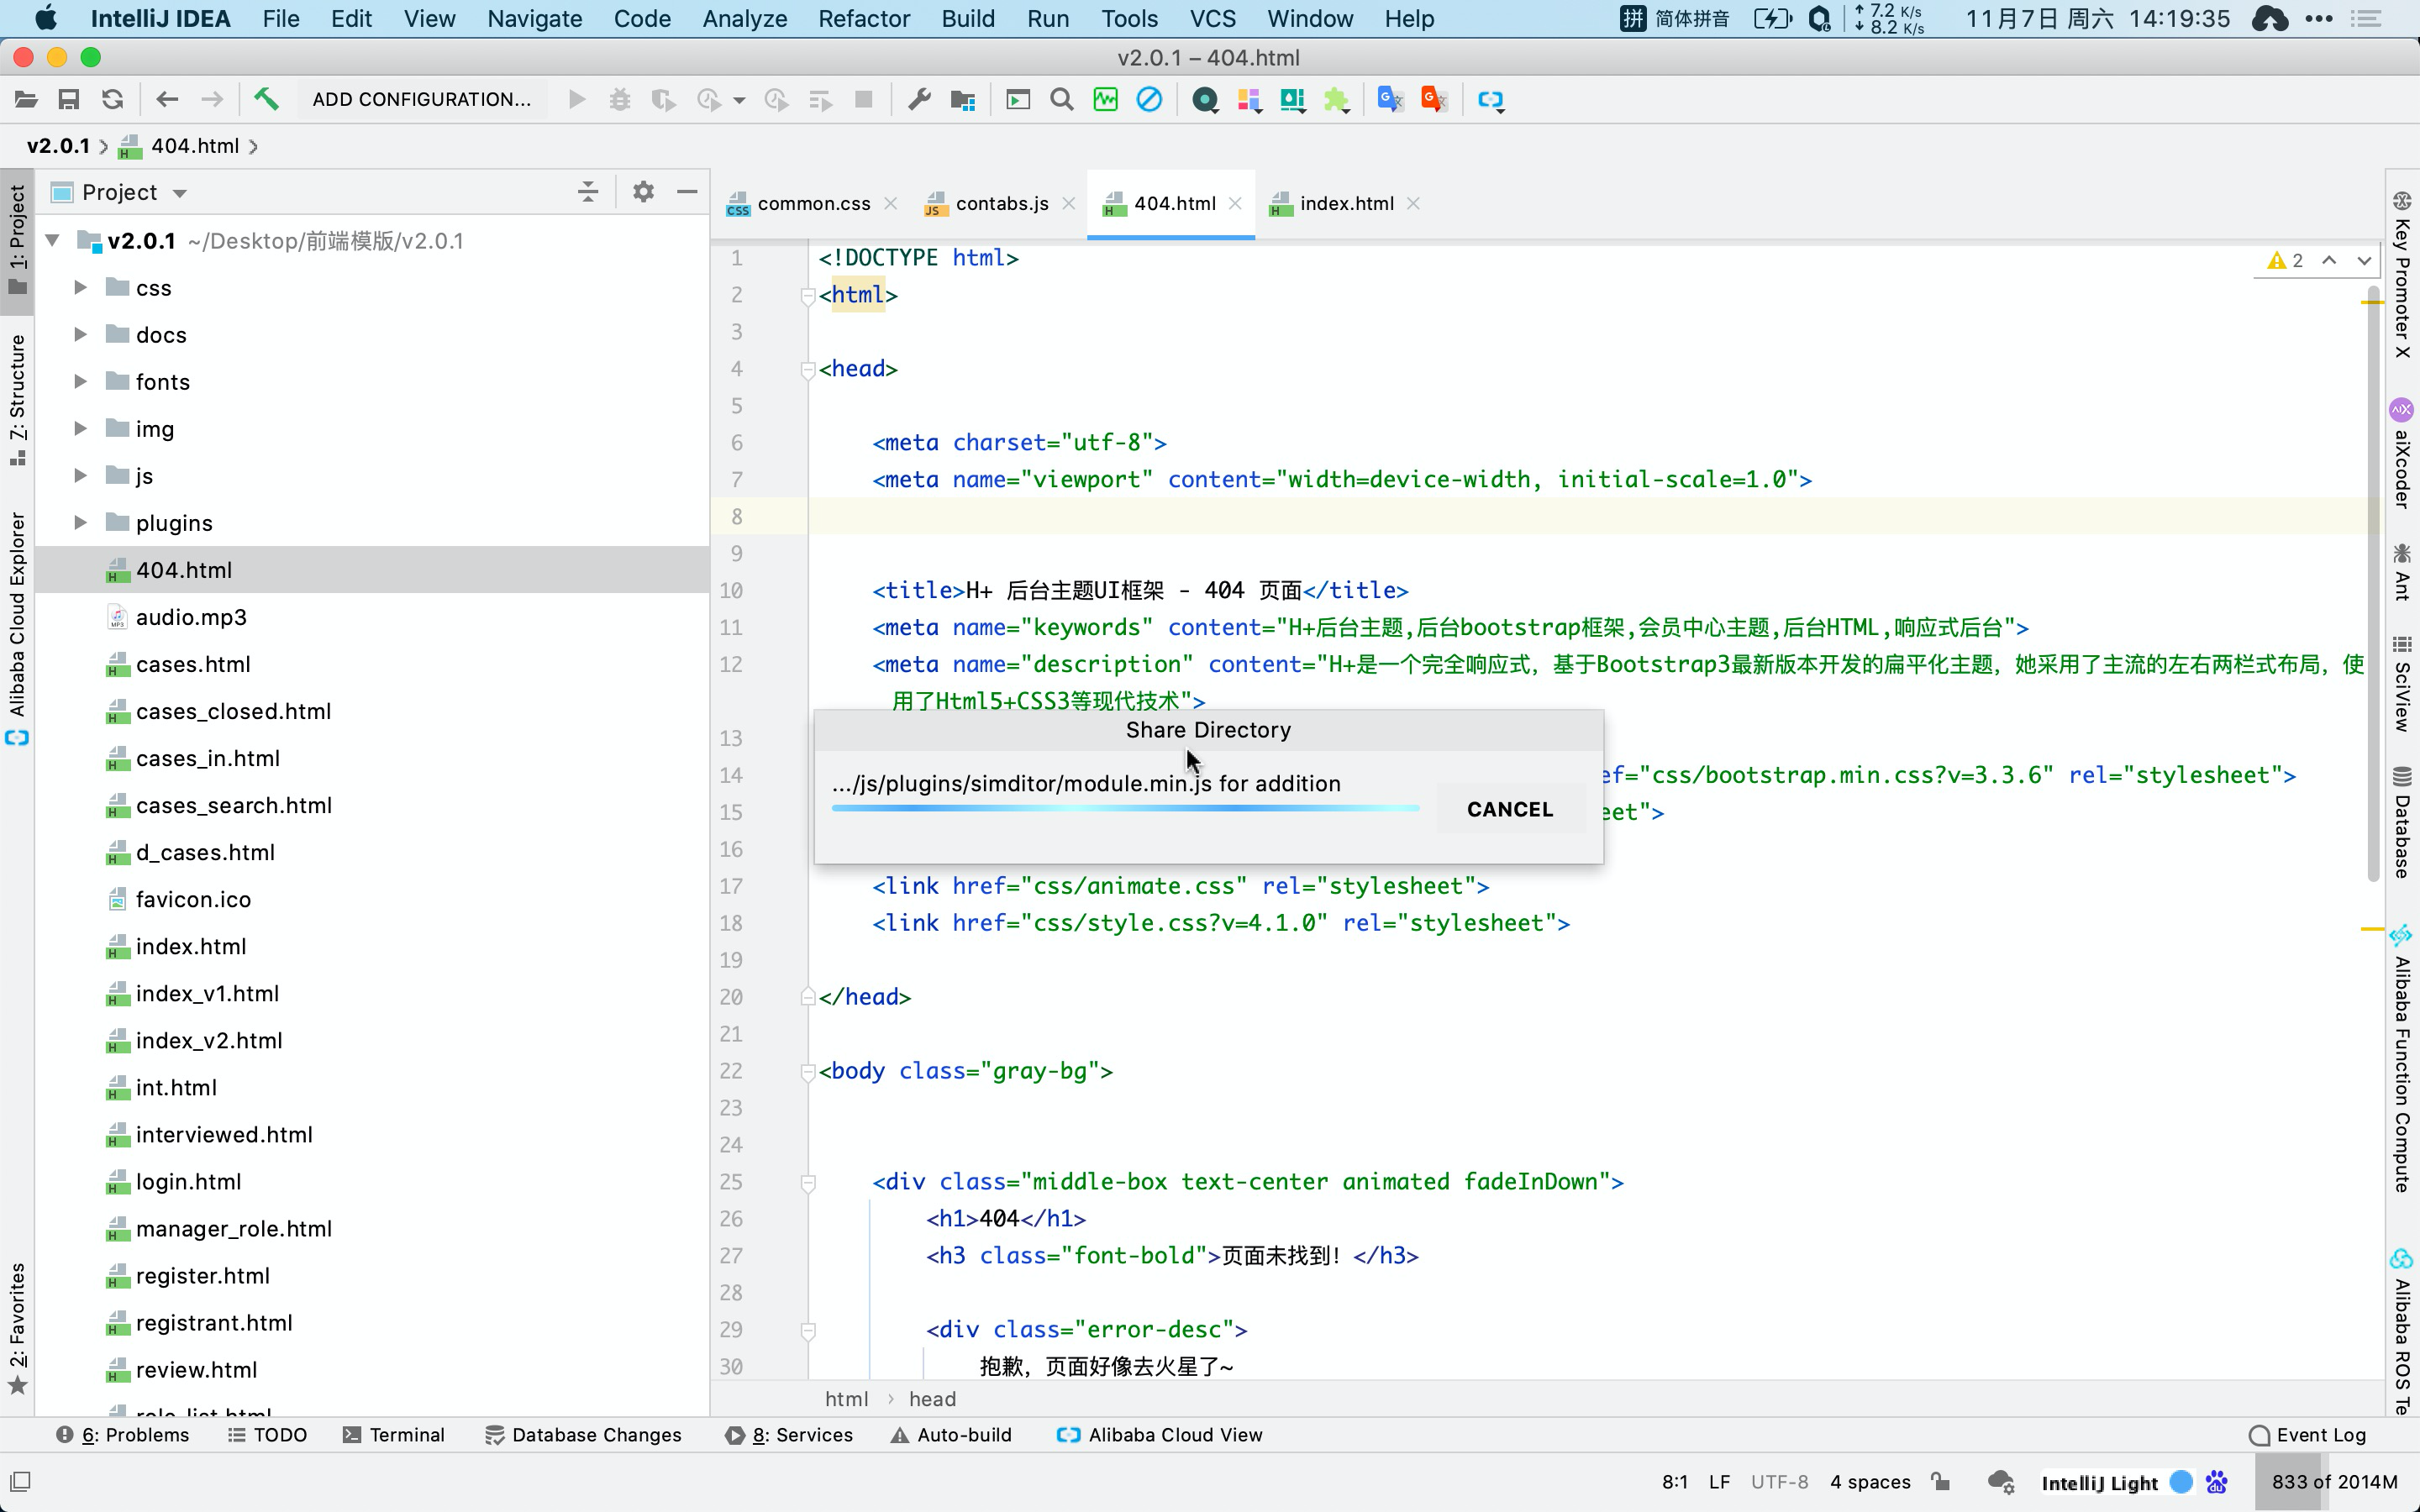The width and height of the screenshot is (2420, 1512).
Task: Click the Git/VCS update project icon
Action: (x=112, y=99)
